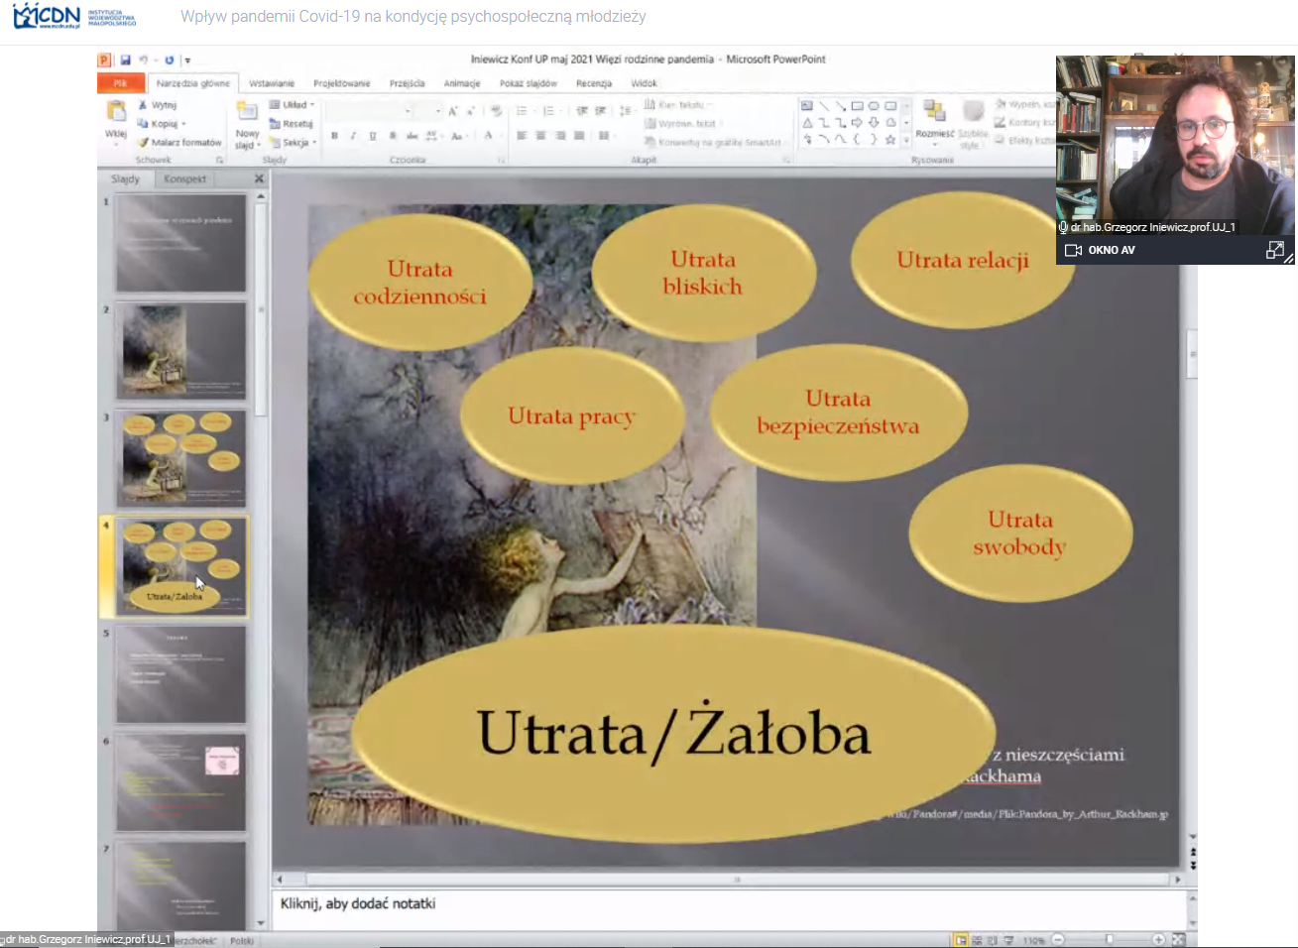Open the Układ layout dropdown
This screenshot has height=948, width=1298.
(x=293, y=105)
